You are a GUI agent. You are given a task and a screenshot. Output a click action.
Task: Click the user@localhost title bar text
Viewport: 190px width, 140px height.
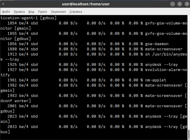click(x=95, y=4)
